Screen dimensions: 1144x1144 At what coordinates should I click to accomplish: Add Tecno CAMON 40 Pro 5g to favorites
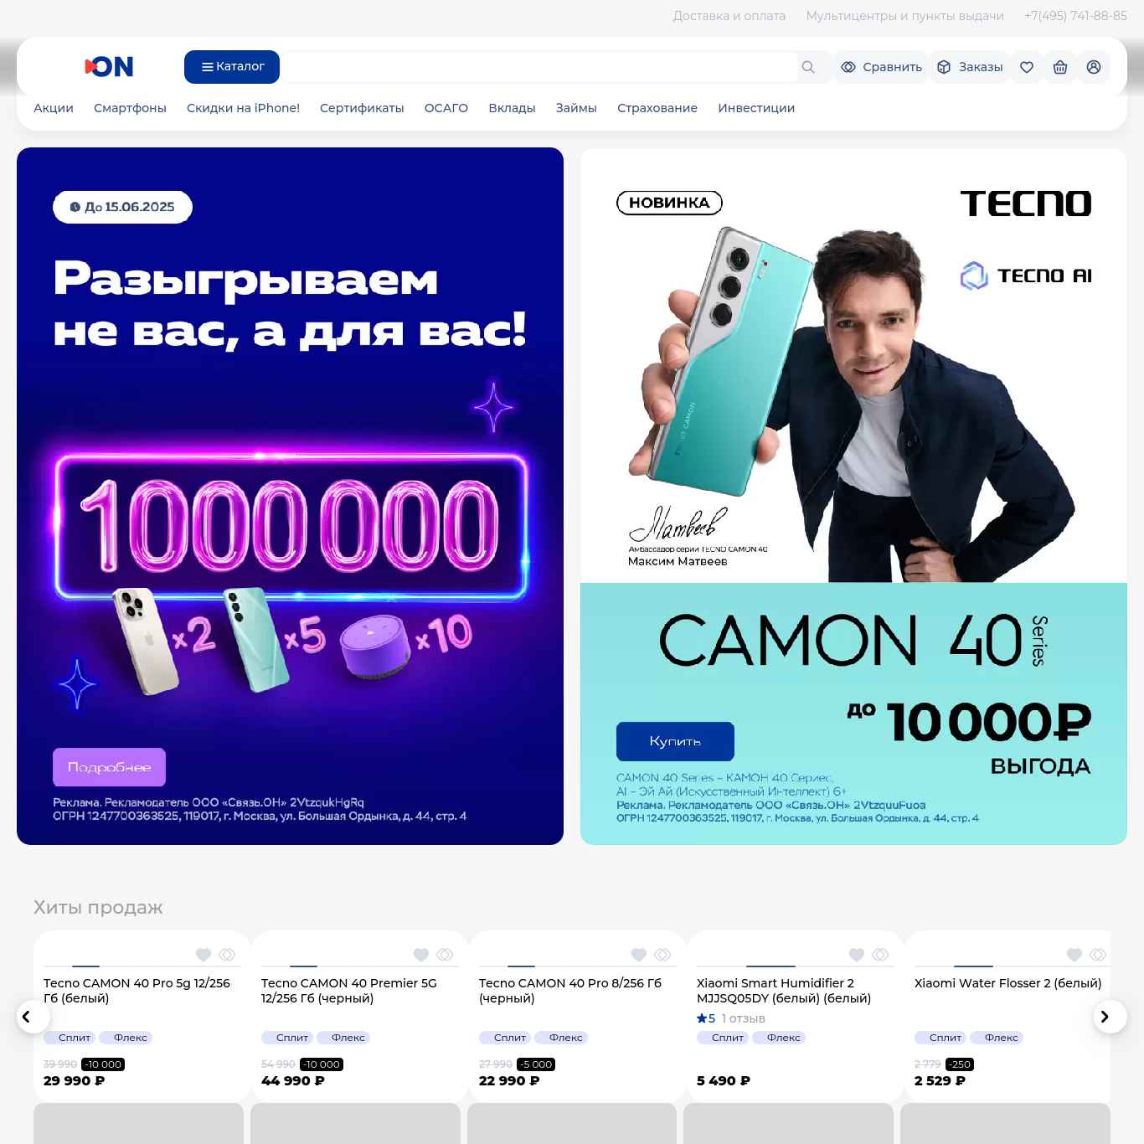pos(204,955)
